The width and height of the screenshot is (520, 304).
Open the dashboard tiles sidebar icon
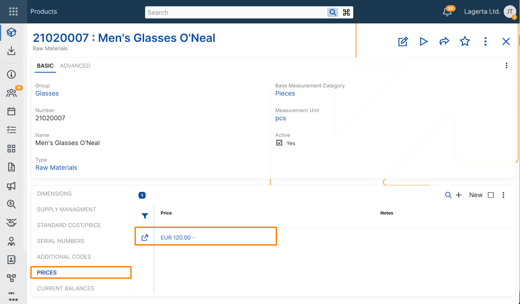click(x=11, y=149)
